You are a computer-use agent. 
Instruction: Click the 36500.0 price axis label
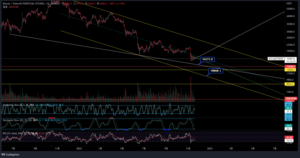(290, 24)
